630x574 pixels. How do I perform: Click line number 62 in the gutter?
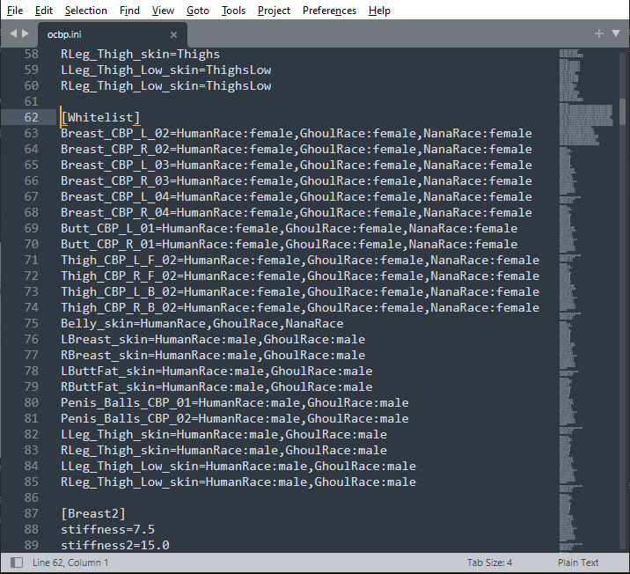tap(31, 117)
